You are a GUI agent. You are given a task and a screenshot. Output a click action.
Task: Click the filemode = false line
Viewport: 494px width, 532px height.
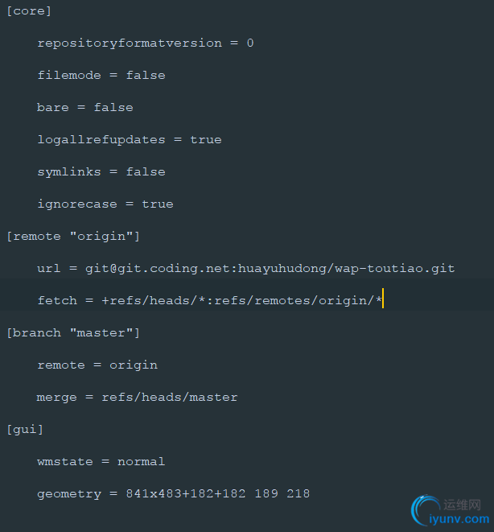click(x=101, y=75)
